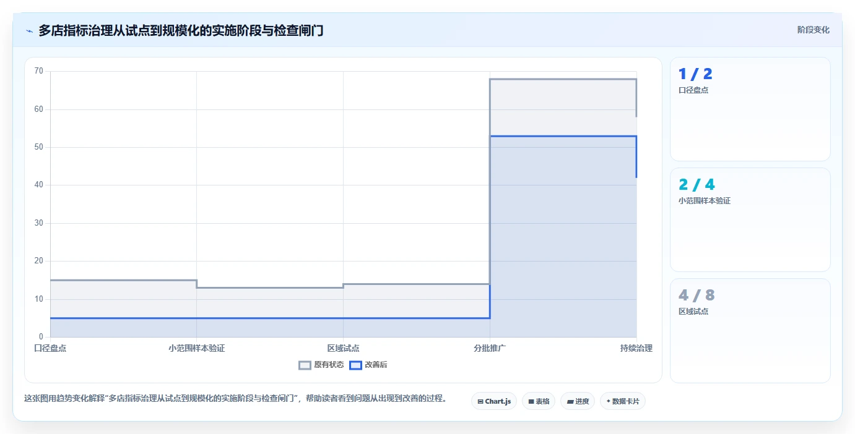
Task: Click x-axis label 分批推广
Action: 490,348
